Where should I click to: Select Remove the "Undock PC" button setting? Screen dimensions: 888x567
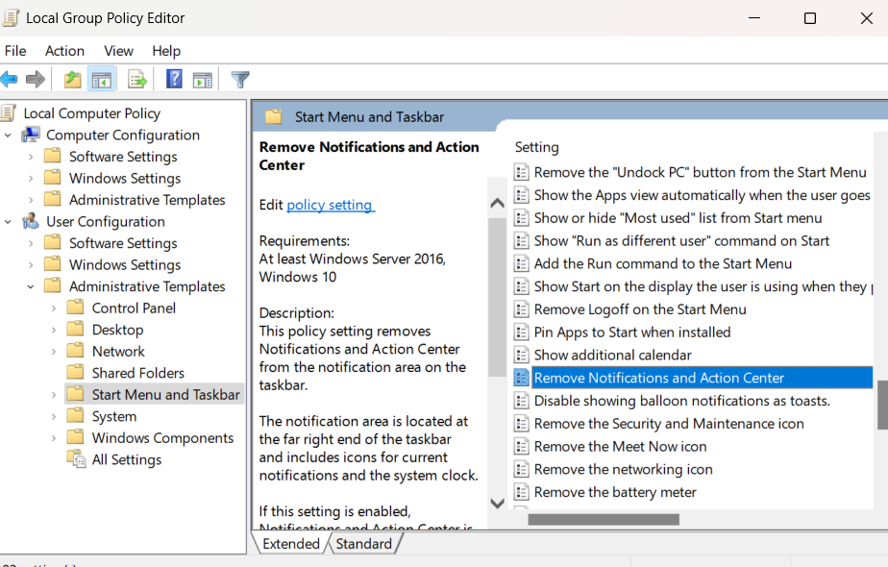(700, 172)
